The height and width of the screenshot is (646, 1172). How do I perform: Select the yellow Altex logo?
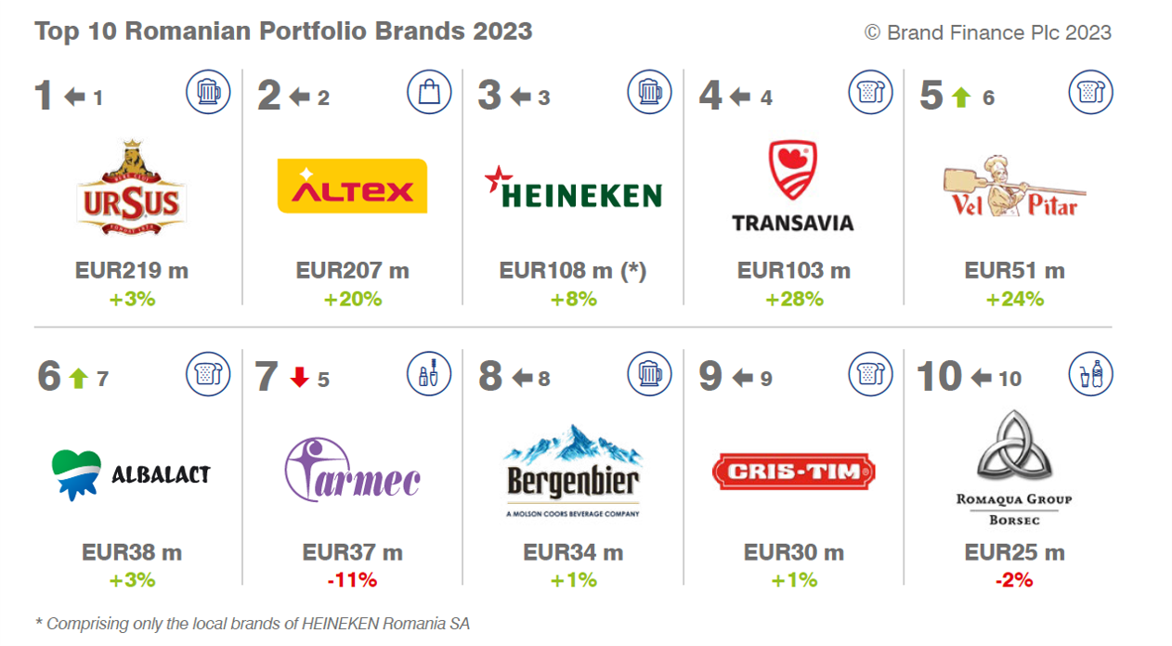coord(352,186)
